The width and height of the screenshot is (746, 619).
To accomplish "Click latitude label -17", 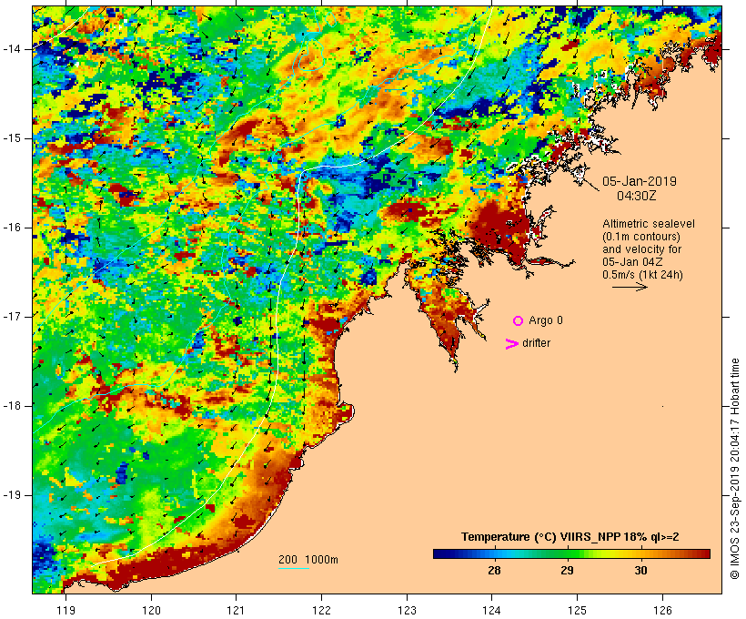I will pos(11,317).
